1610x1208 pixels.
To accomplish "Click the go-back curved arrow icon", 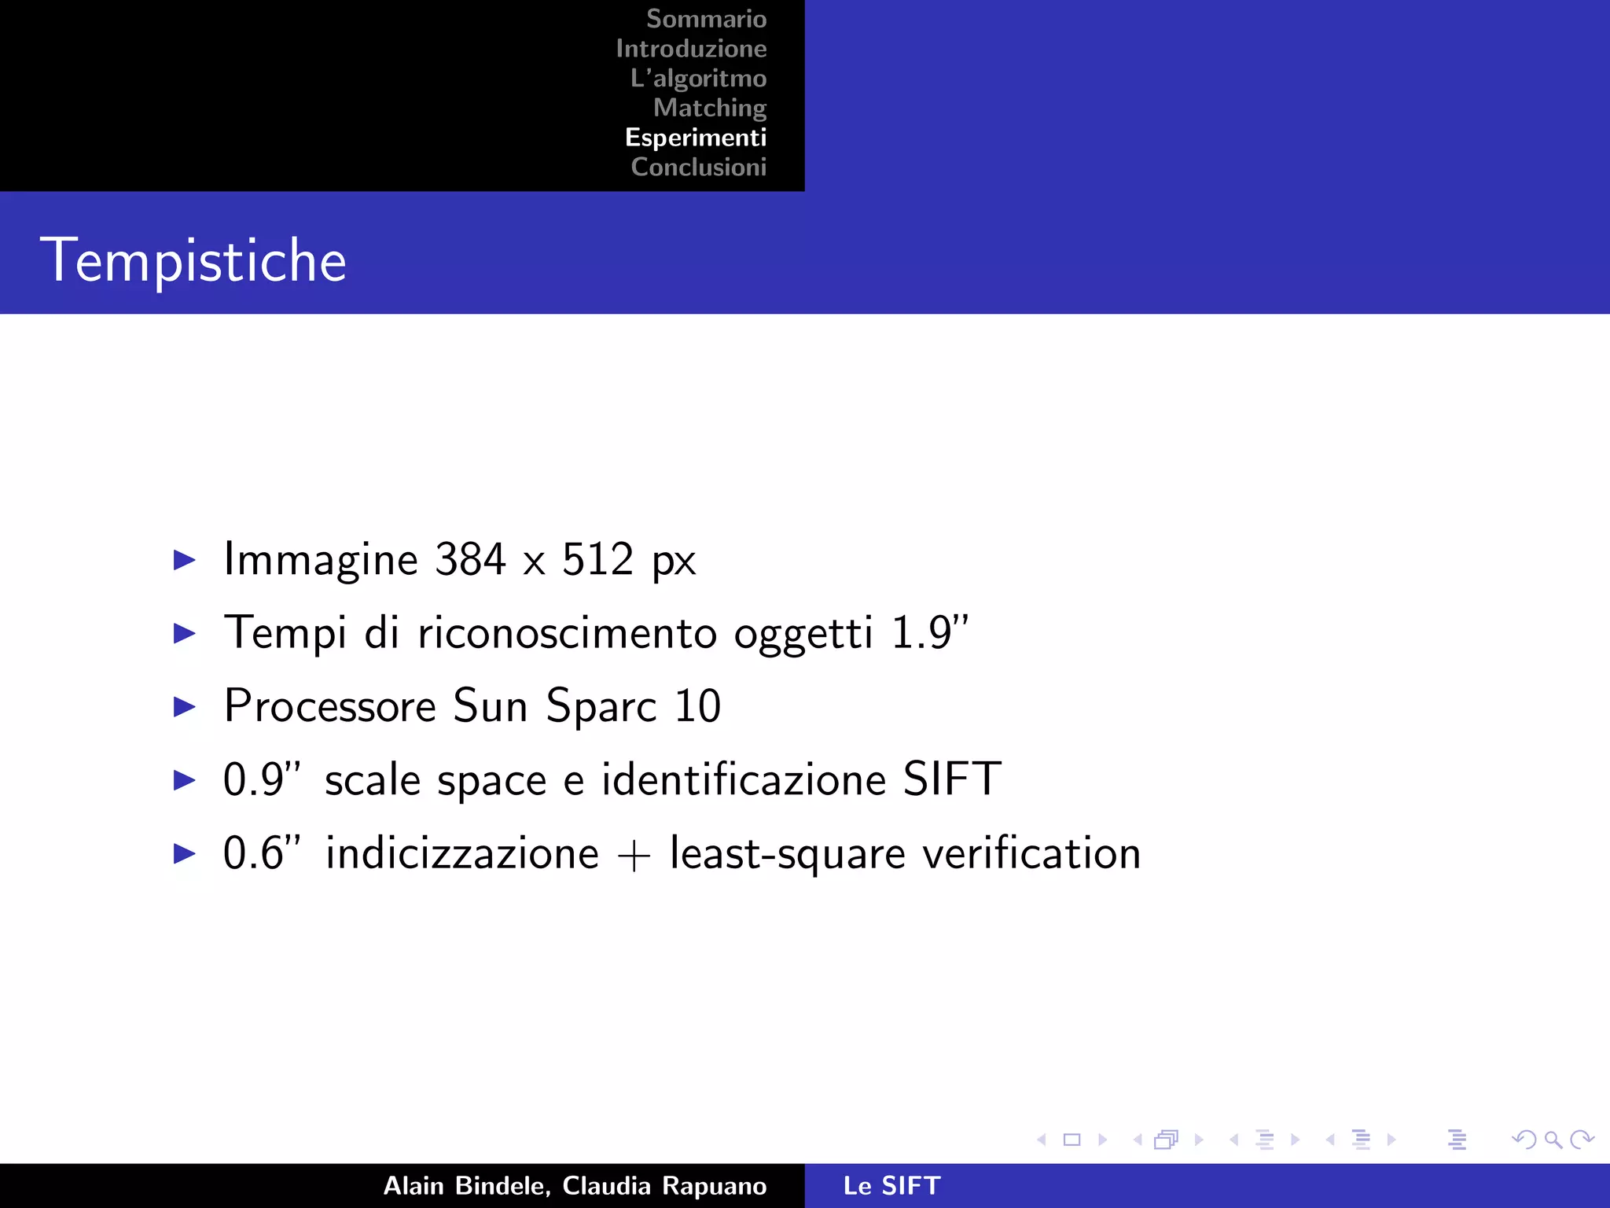I will (1524, 1140).
